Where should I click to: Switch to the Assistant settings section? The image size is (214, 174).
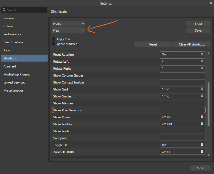[x=12, y=66]
